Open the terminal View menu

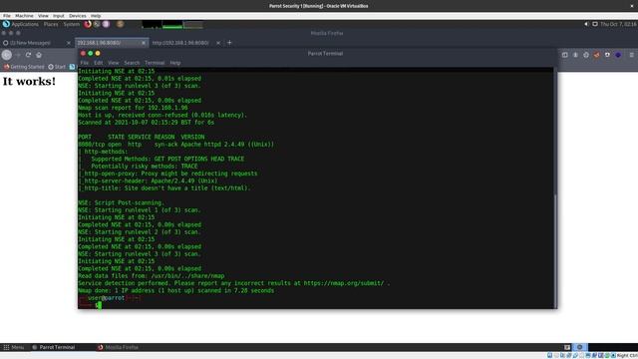click(x=113, y=63)
